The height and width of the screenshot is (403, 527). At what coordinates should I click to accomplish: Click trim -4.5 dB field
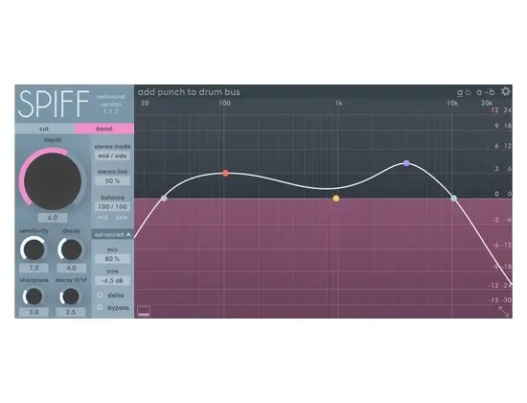[x=112, y=280]
